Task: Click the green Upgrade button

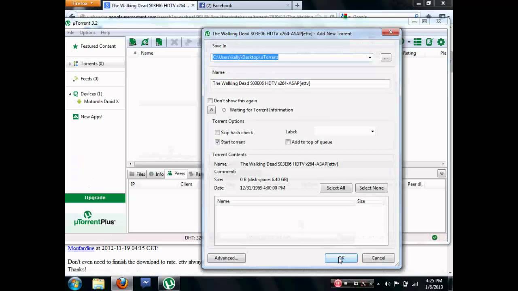Action: (95, 198)
